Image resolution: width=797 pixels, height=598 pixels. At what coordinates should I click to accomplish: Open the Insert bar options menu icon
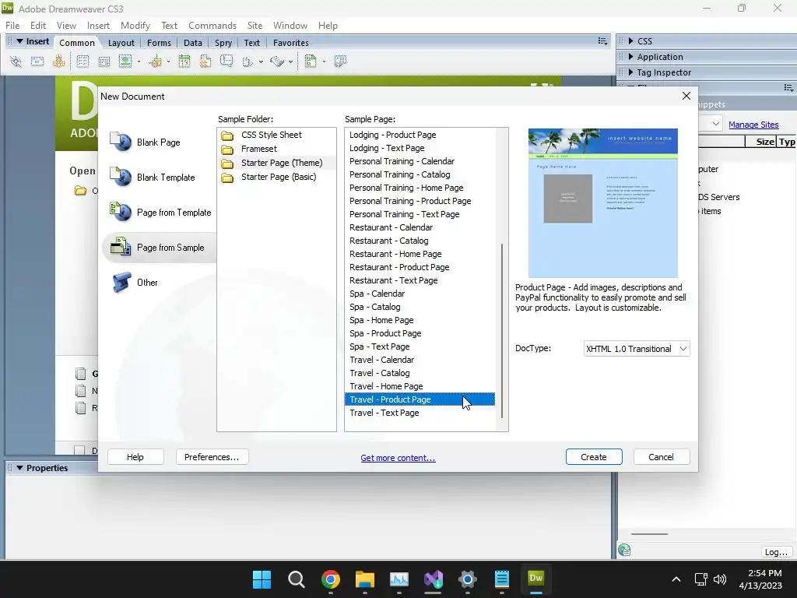pos(602,42)
